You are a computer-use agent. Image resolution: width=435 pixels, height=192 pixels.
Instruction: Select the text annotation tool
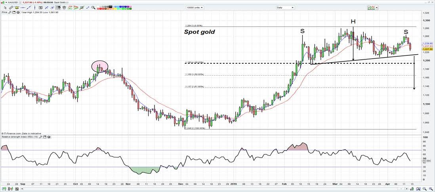click(40, 8)
